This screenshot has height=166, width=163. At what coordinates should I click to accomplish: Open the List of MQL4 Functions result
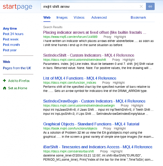pos(80,78)
